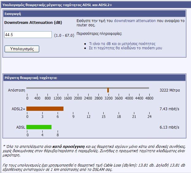Open the downstream attenuation link
191x173 pixels.
[135, 21]
